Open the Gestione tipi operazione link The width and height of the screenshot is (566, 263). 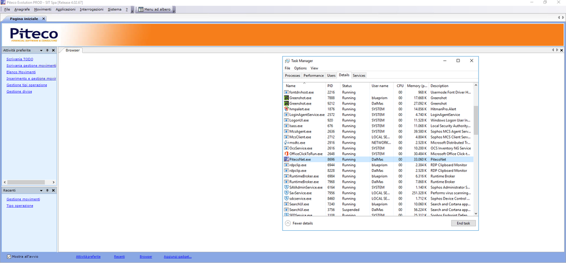pos(27,85)
